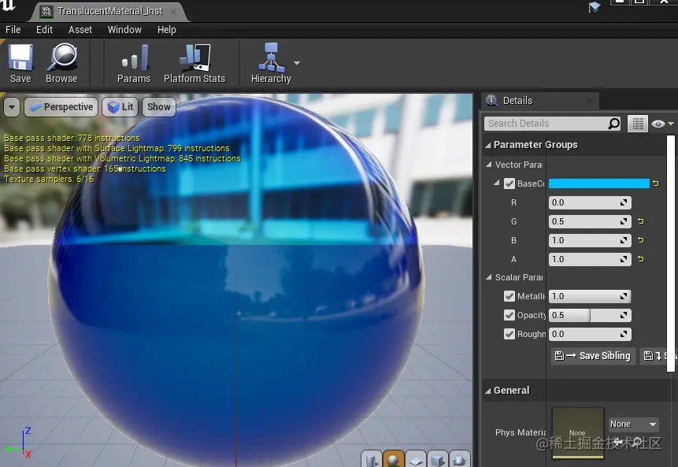Click the Metallic 1.0 value slider

pos(590,296)
